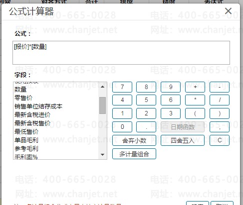The width and height of the screenshot is (243, 205).
Task: Click the minus - operator button
Action: pos(220,87)
